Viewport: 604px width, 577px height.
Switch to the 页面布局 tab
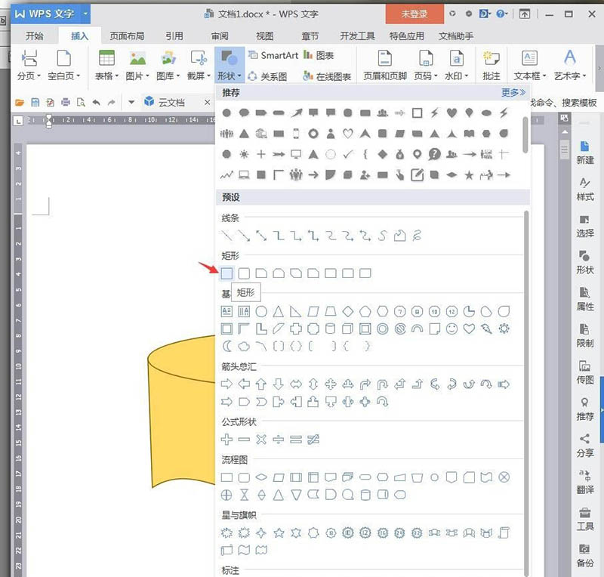pyautogui.click(x=126, y=35)
